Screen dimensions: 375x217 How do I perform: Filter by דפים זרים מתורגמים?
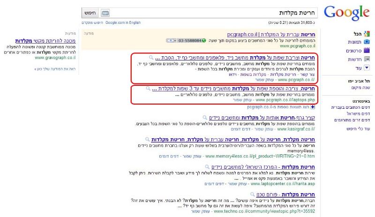point(352,120)
